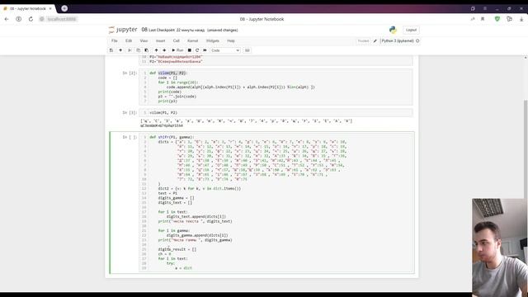Reload the page in browser

point(31,19)
